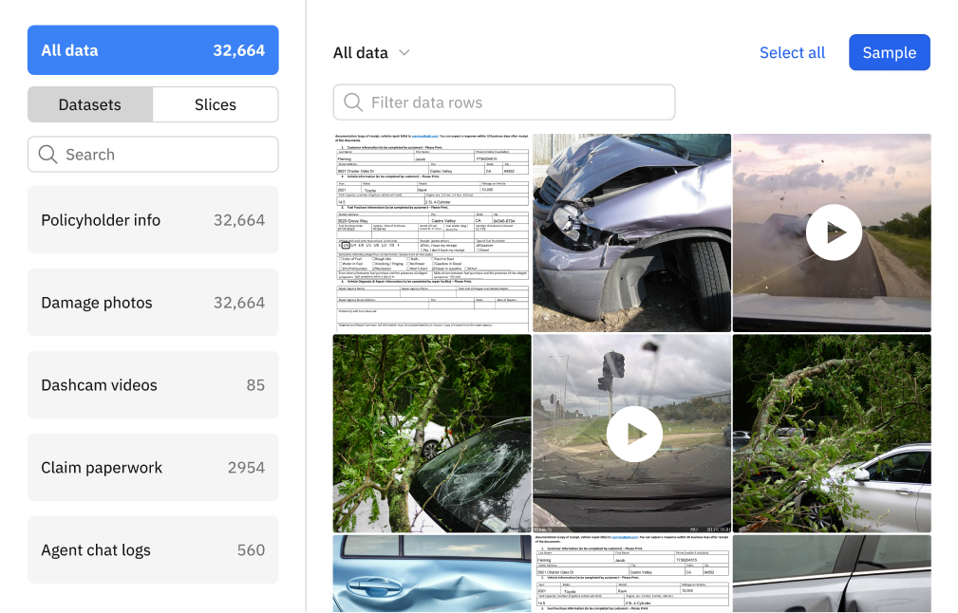958x613 pixels.
Task: Select the Damage photos dataset row
Action: [x=152, y=303]
